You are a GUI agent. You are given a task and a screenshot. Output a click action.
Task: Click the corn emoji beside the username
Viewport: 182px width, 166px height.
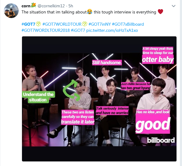33,5
